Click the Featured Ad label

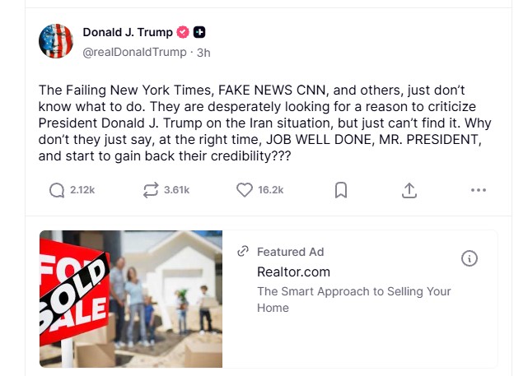tap(290, 252)
